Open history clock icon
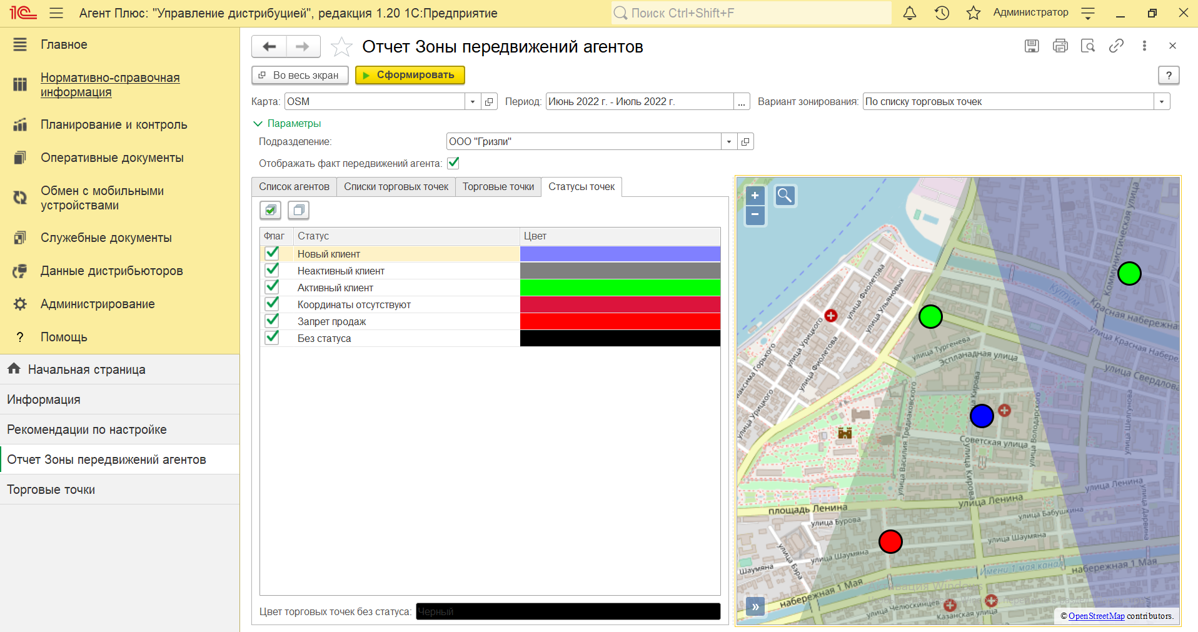This screenshot has height=632, width=1198. [942, 13]
